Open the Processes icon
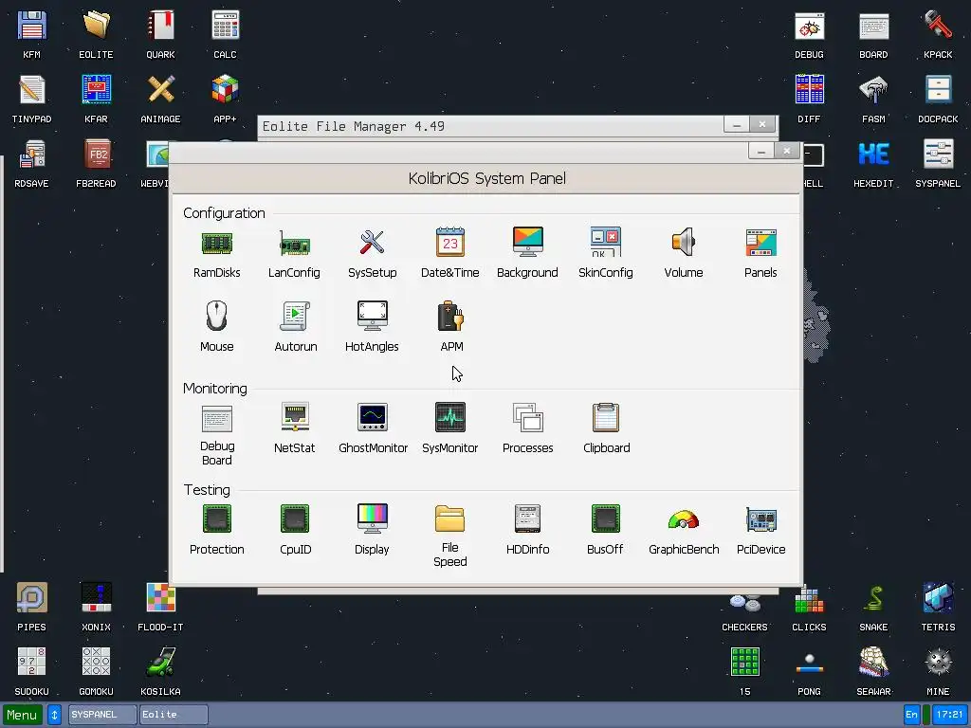Screen dimensions: 971x728 click(x=527, y=417)
